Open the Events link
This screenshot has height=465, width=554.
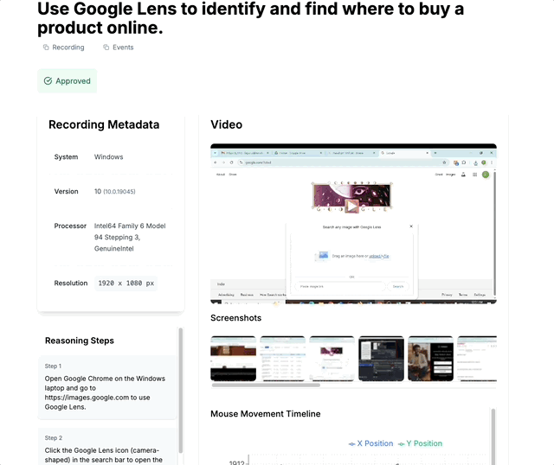[123, 48]
